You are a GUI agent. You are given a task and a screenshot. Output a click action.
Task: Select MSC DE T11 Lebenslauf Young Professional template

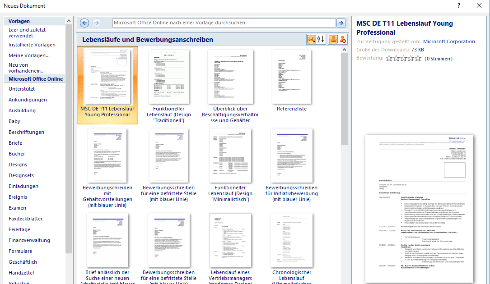[x=107, y=85]
